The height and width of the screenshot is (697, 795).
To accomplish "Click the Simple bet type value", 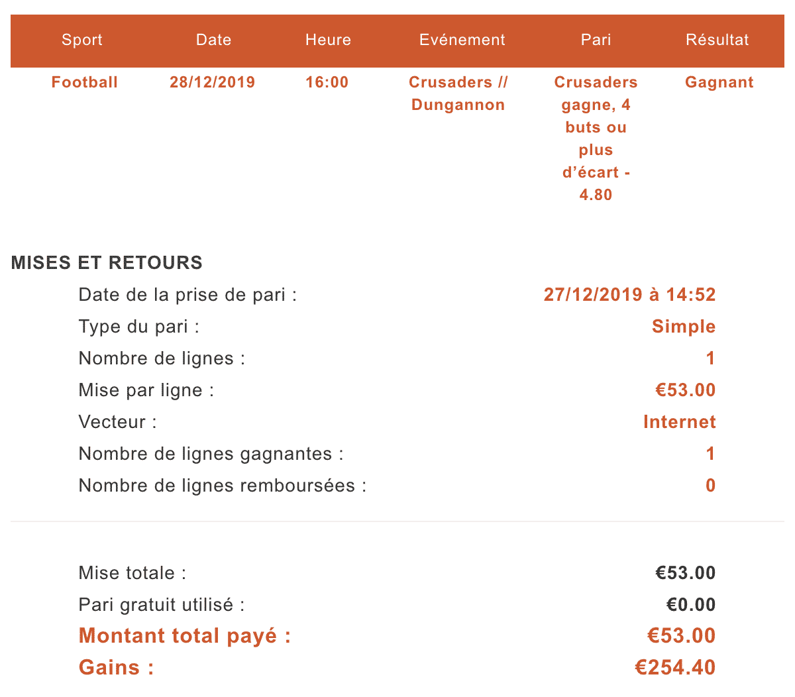I will point(684,326).
